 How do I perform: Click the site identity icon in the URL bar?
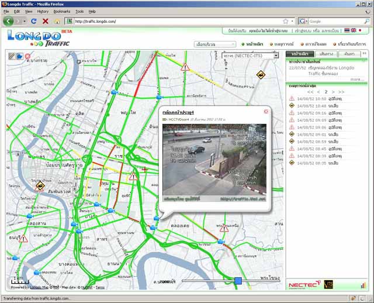pos(69,21)
